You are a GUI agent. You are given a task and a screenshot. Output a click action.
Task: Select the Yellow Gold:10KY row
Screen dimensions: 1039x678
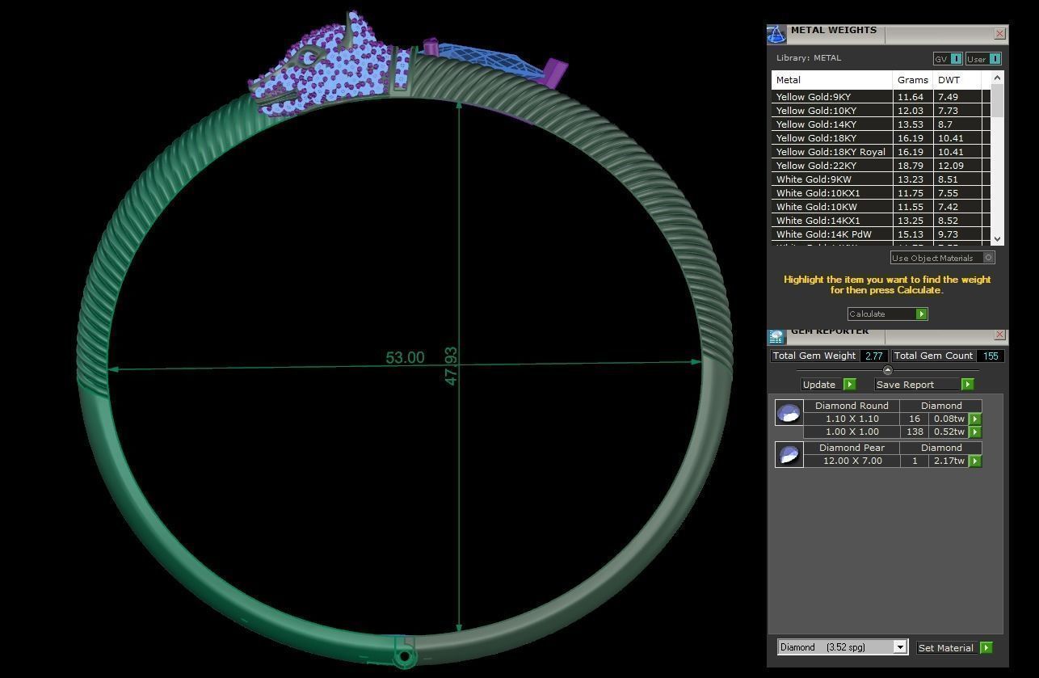881,111
